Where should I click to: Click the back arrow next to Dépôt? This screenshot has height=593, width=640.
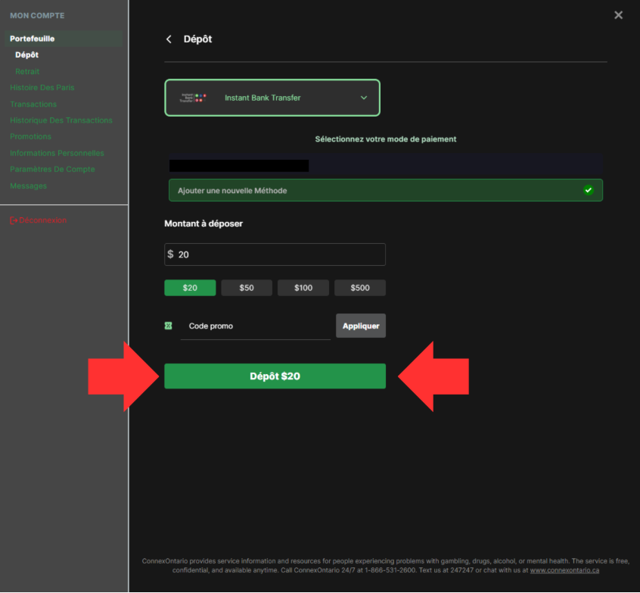coord(169,39)
